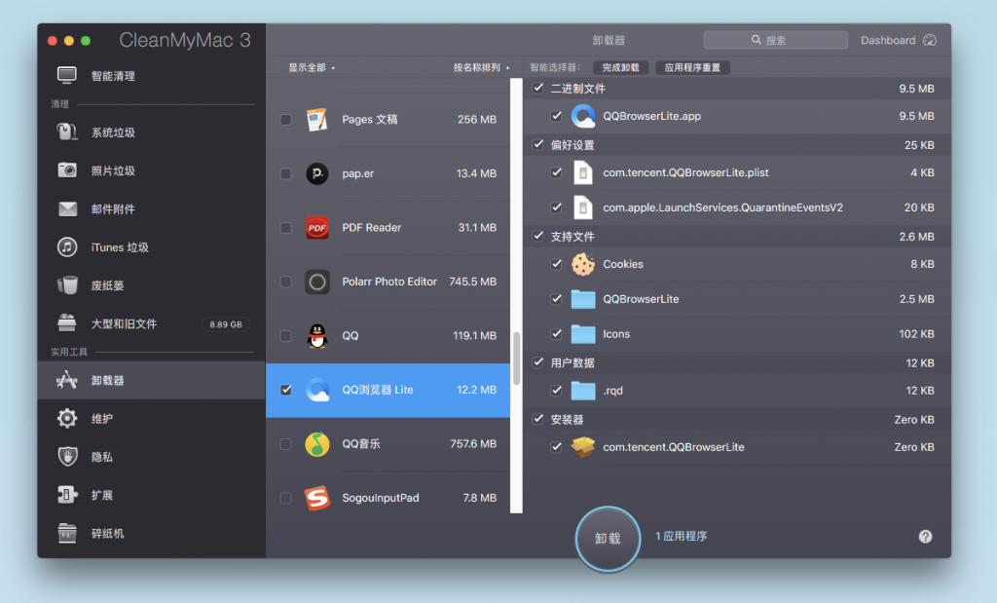The image size is (997, 603).
Task: Uncheck the Icons folder checkbox
Action: pyautogui.click(x=556, y=334)
